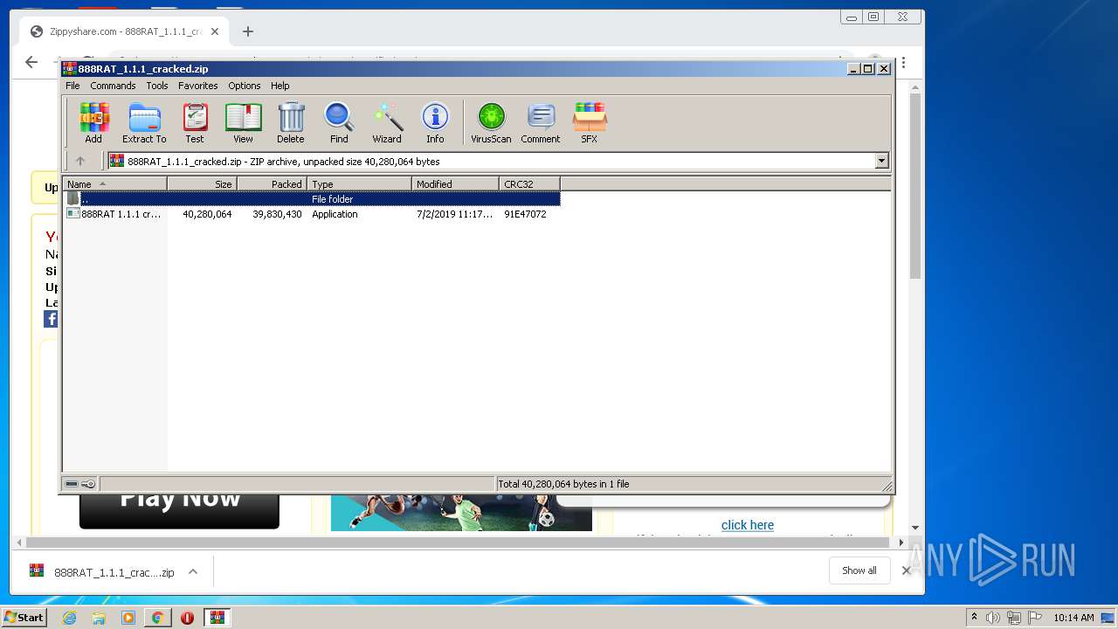The image size is (1118, 629).
Task: Create an SFX archive
Action: pyautogui.click(x=590, y=123)
